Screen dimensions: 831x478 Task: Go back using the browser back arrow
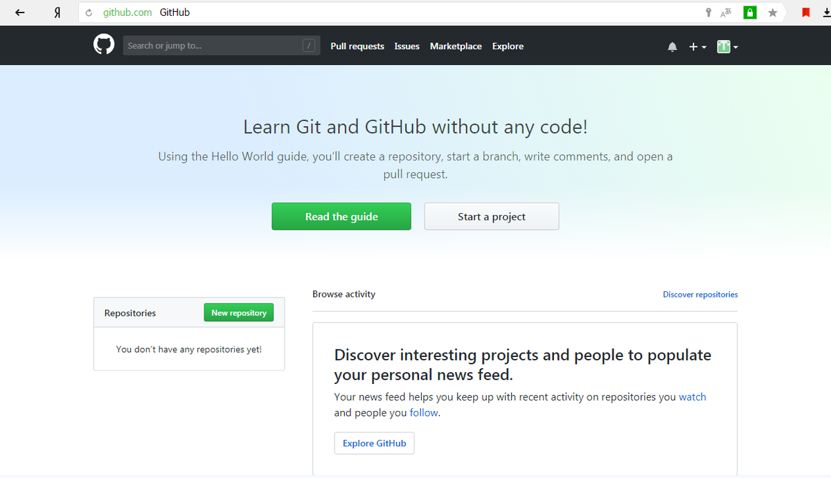(20, 12)
